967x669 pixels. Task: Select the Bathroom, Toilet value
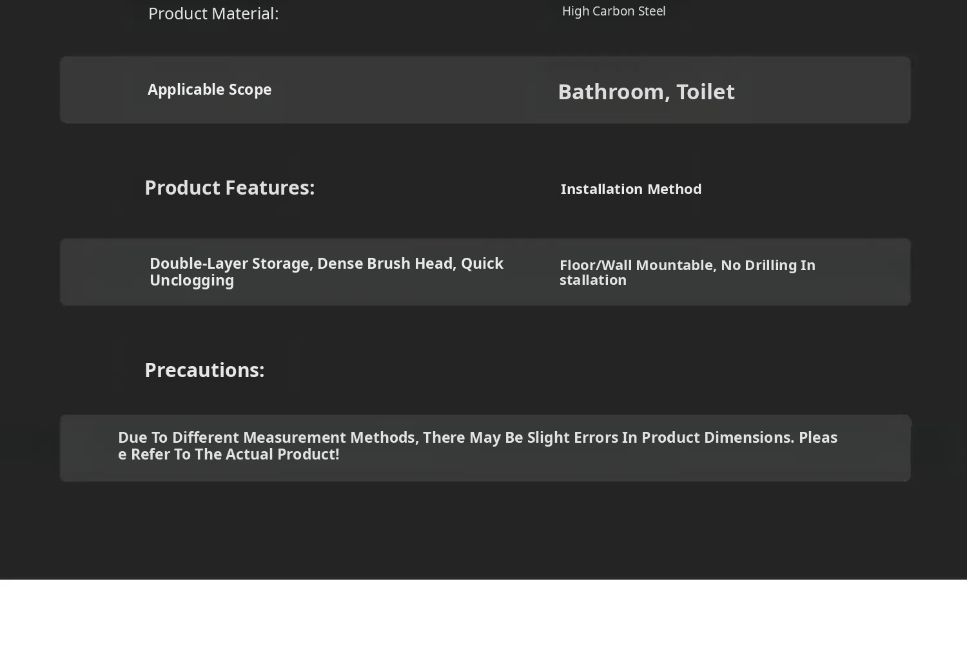(646, 92)
